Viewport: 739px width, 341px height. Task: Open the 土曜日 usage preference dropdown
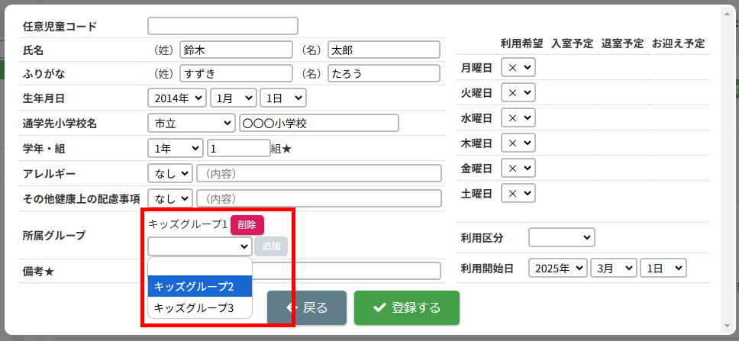[518, 193]
